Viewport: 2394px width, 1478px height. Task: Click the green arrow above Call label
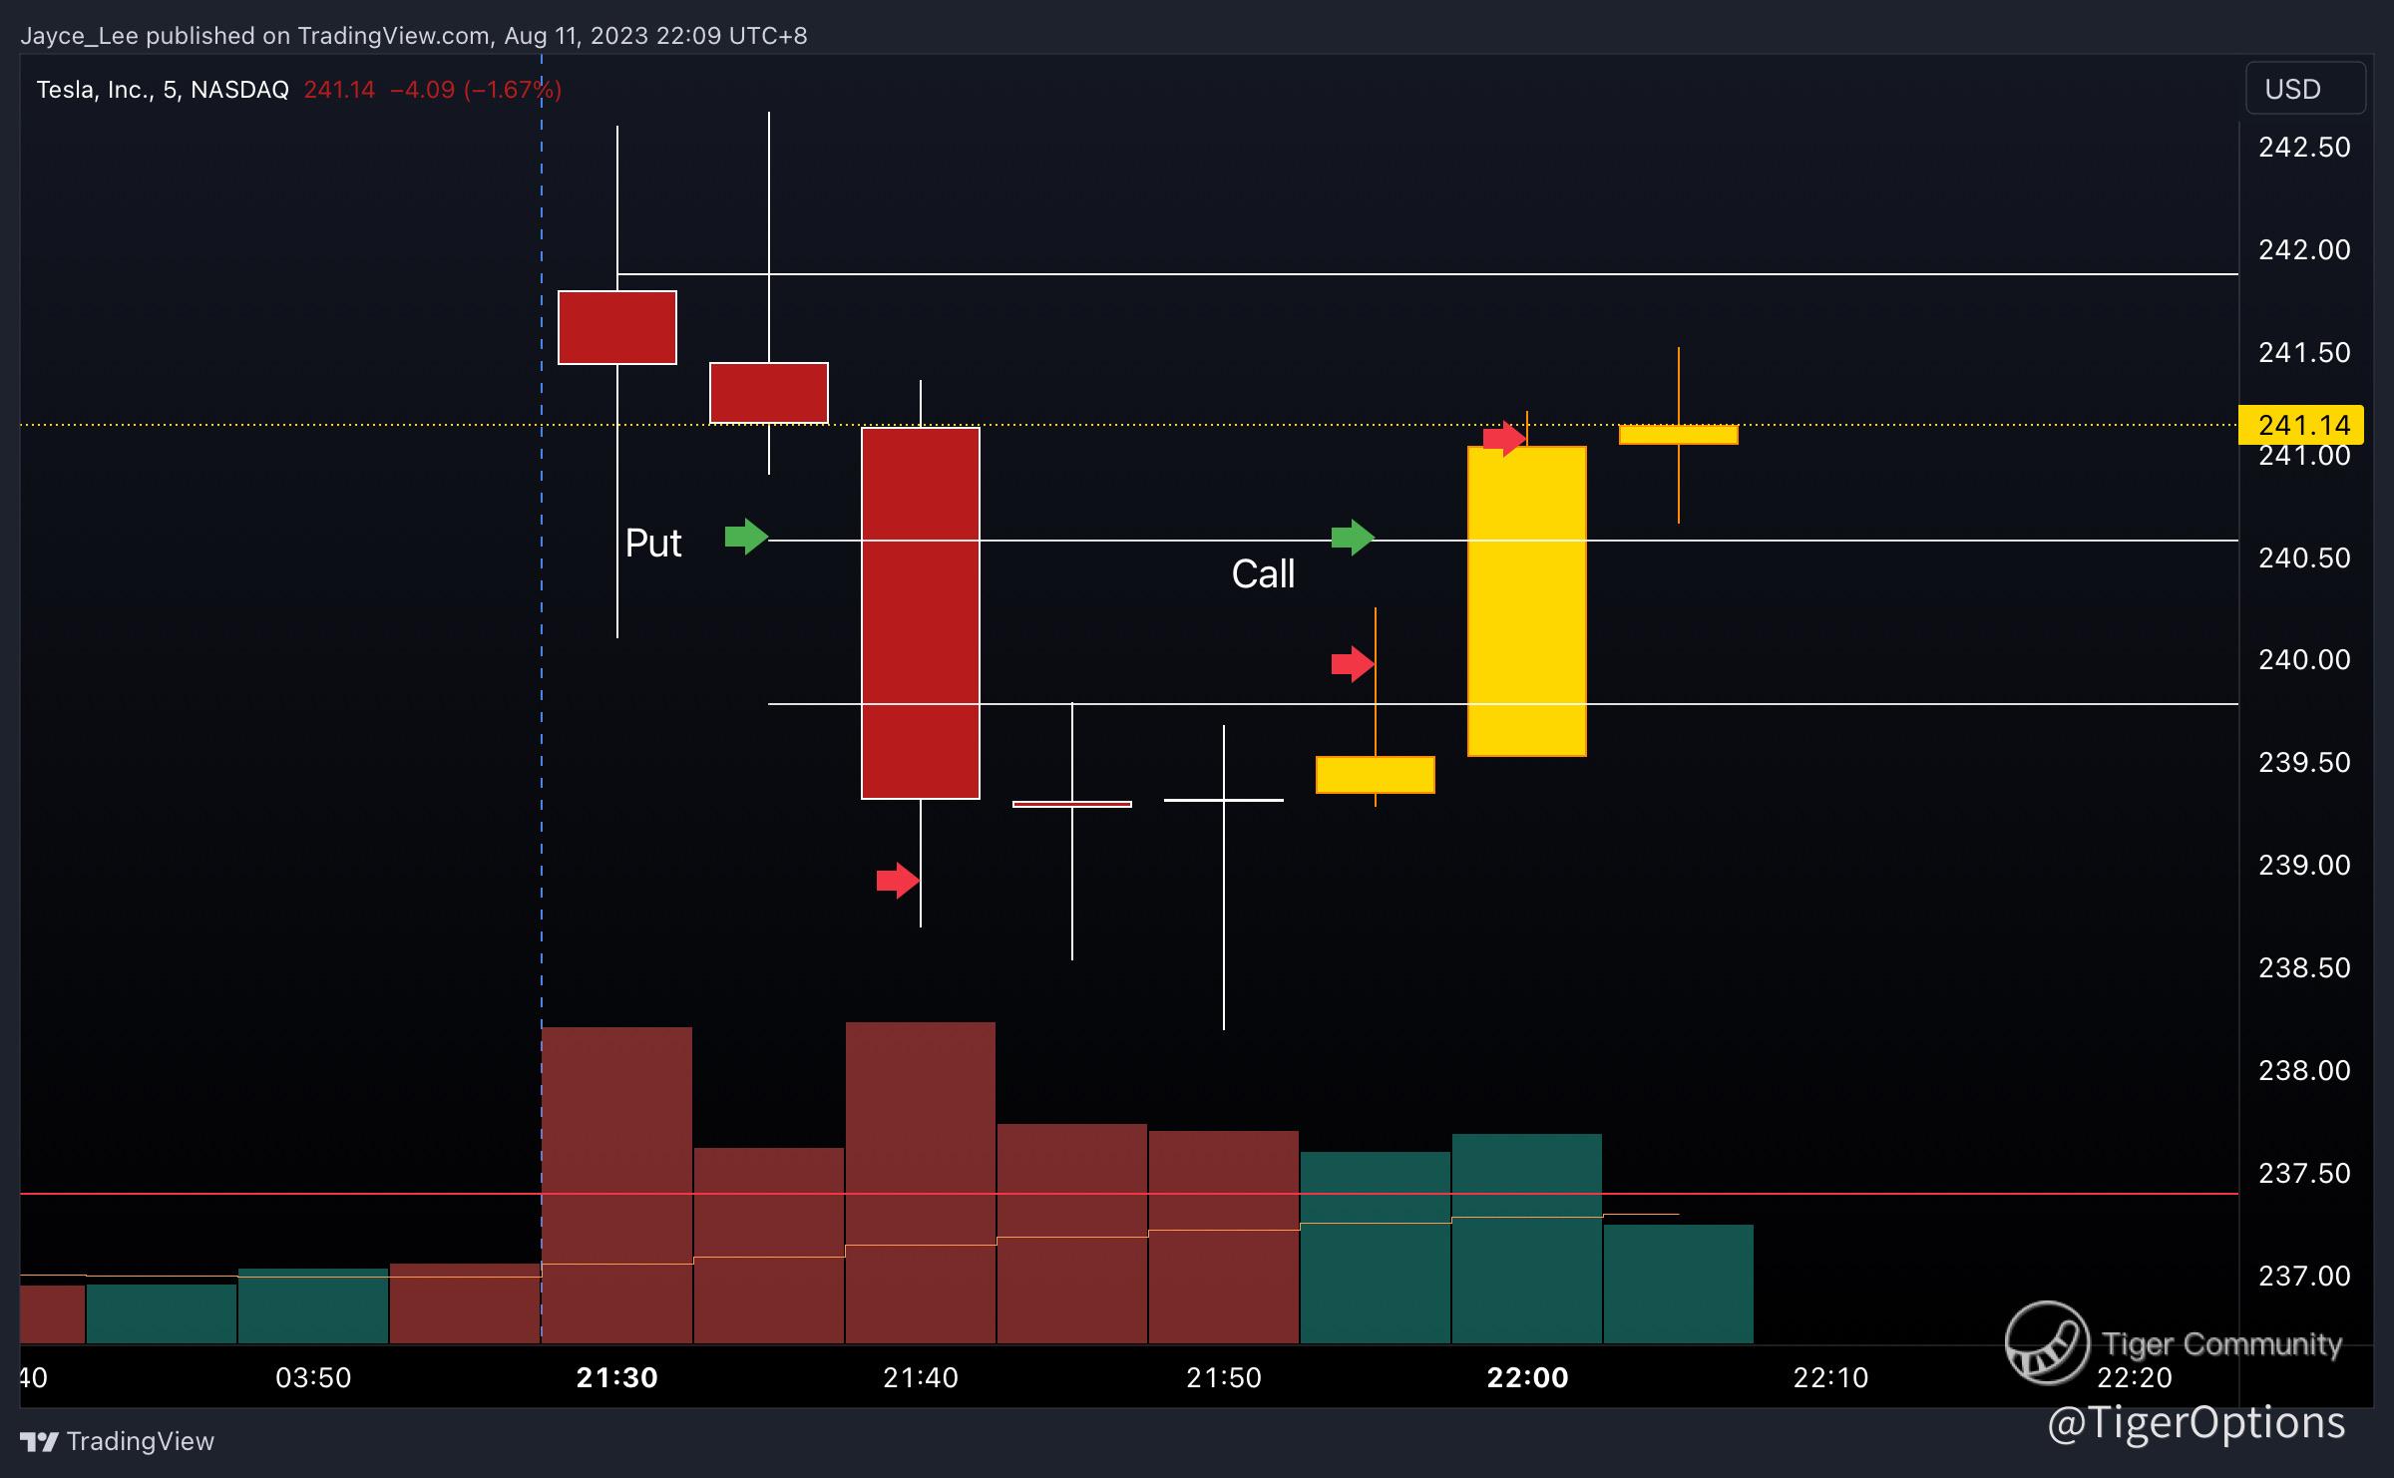(x=1352, y=538)
